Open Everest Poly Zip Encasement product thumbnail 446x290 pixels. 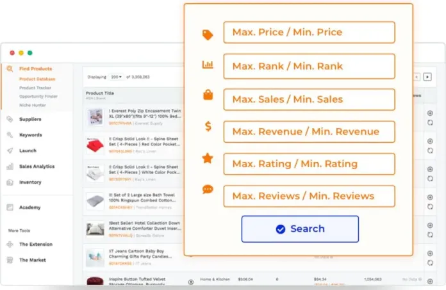[x=95, y=117]
